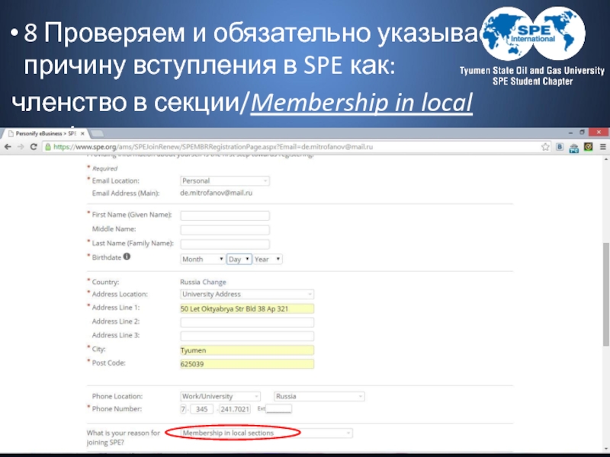Select the Personify eBusiness browser tab
The image size is (610, 457).
click(45, 133)
